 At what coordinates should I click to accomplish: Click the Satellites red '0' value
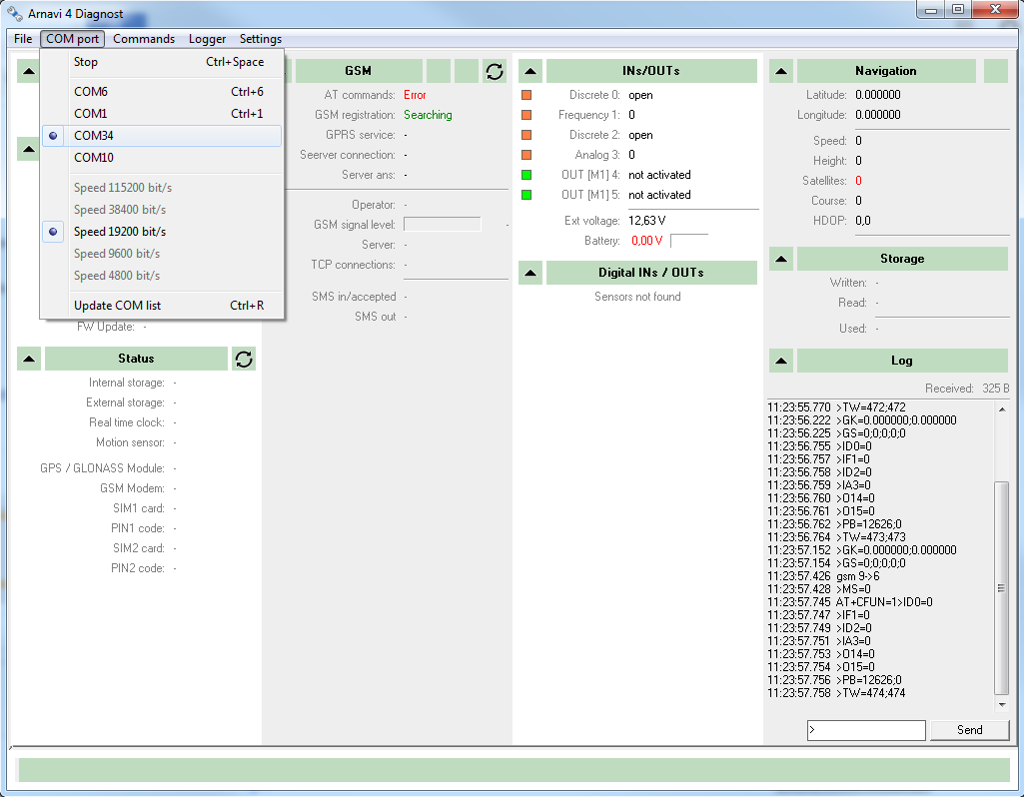click(x=859, y=181)
